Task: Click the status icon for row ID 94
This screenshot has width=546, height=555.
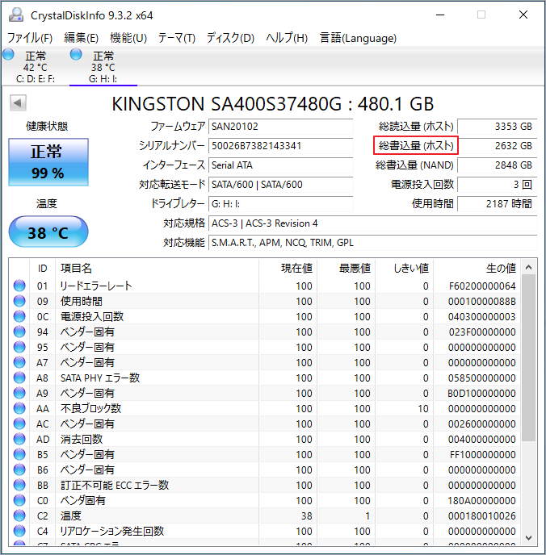Action: (19, 332)
